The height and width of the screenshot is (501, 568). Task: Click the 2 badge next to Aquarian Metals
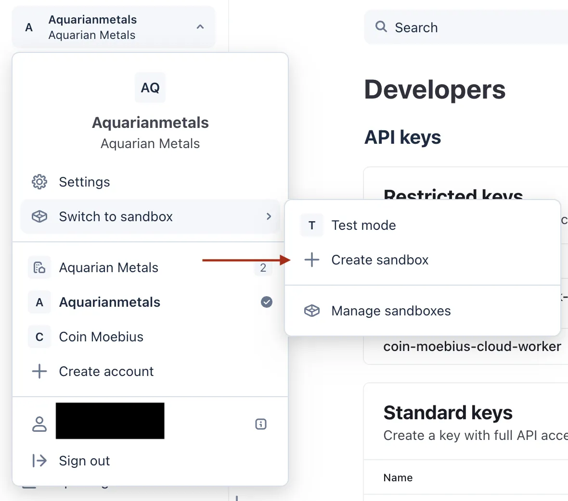tap(263, 268)
